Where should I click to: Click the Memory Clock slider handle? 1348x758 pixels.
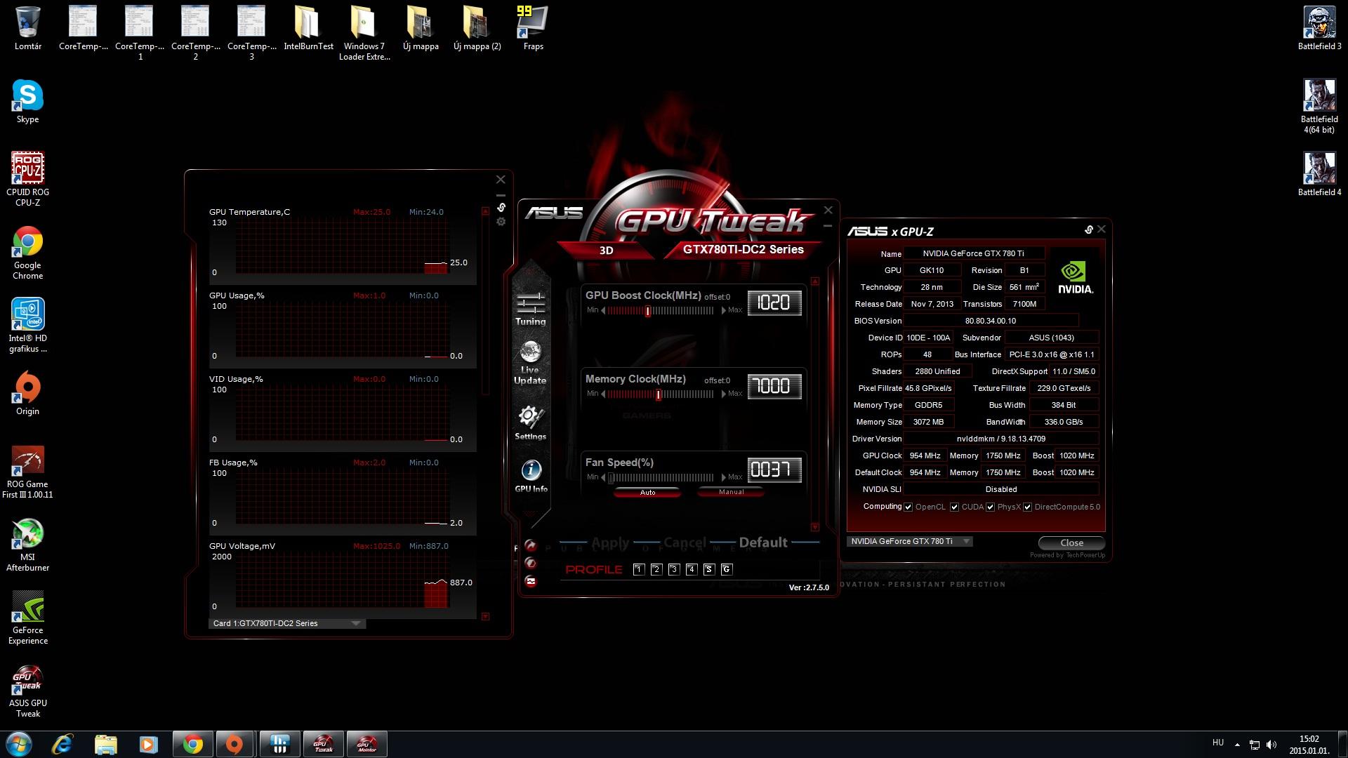(658, 394)
